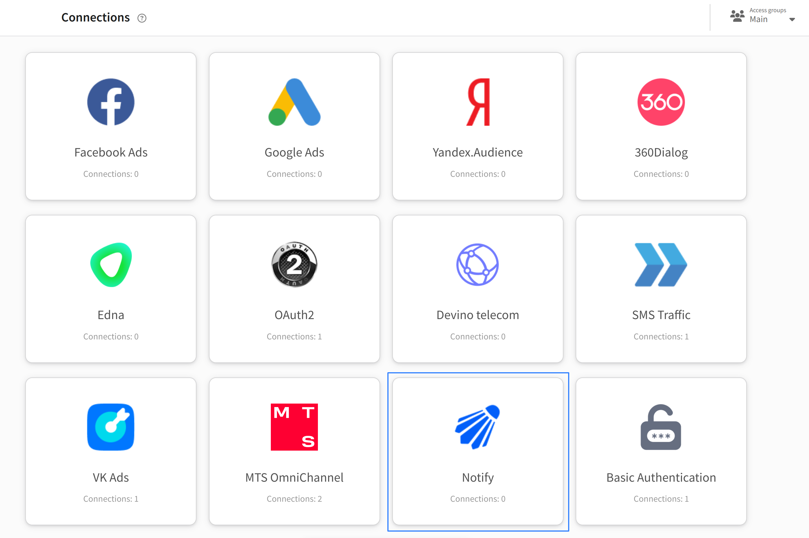This screenshot has width=809, height=538.
Task: Click 'Connections: 2' under MTS OmniChannel
Action: point(294,499)
